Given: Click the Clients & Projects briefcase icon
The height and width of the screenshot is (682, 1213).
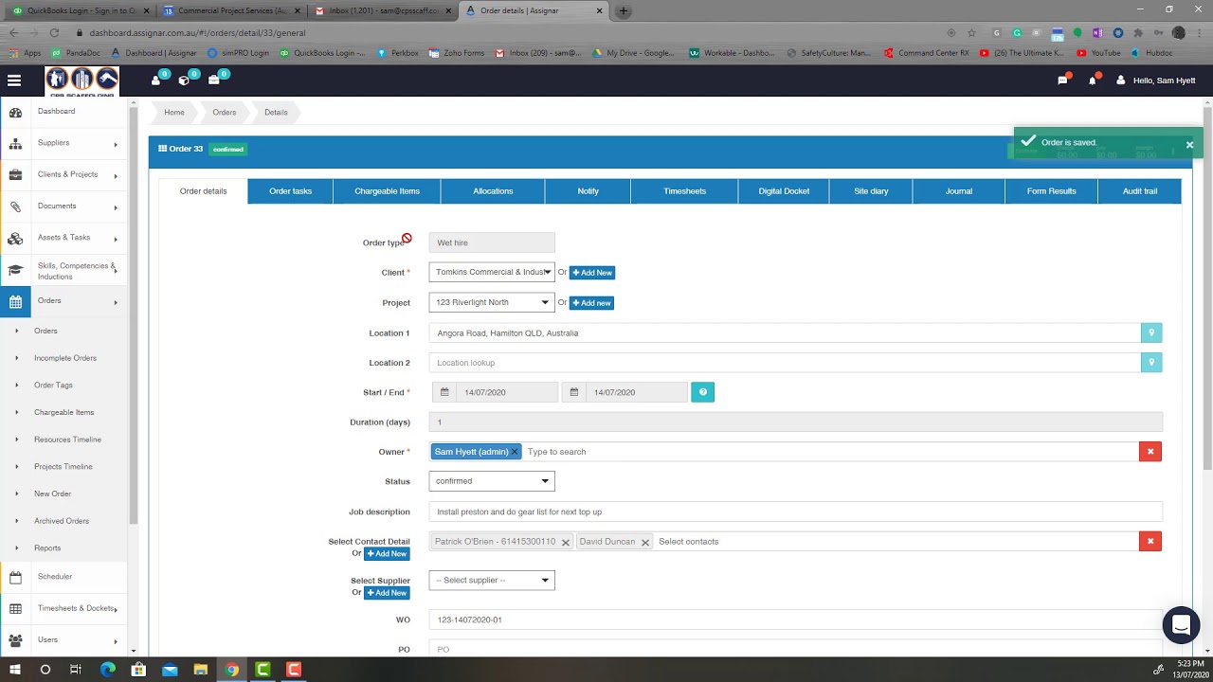Looking at the screenshot, I should pyautogui.click(x=15, y=175).
